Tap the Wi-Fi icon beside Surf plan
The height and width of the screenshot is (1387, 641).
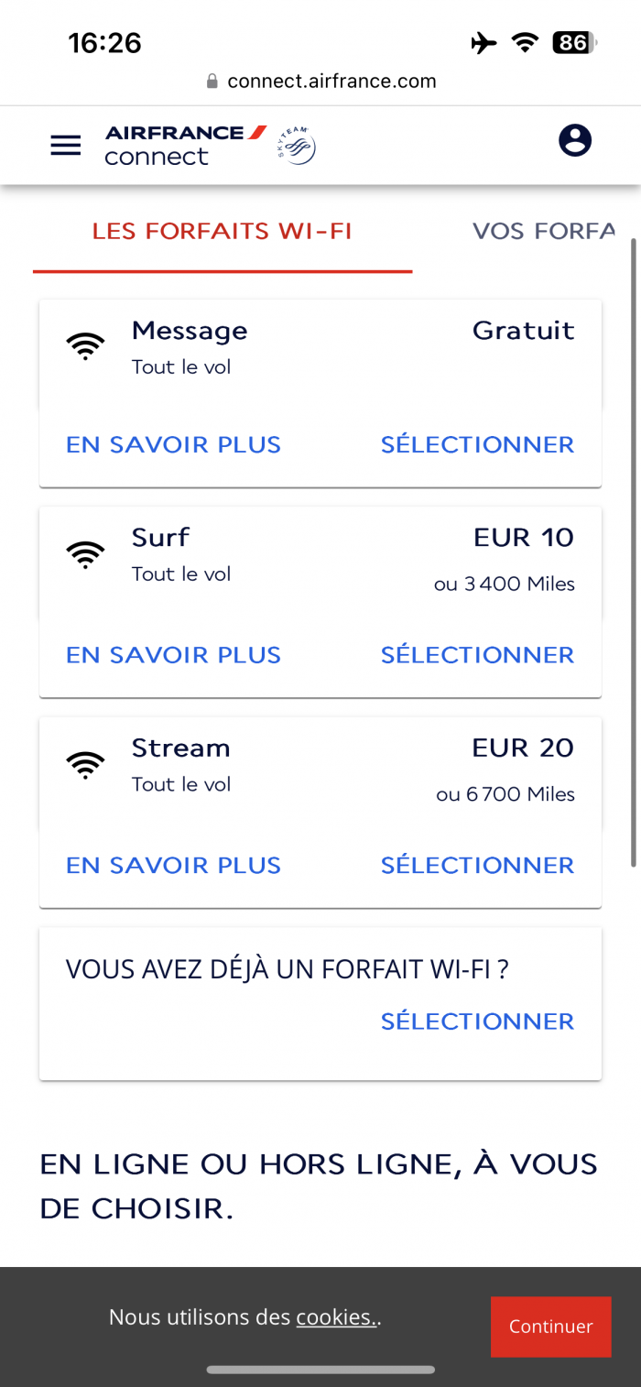click(x=85, y=554)
